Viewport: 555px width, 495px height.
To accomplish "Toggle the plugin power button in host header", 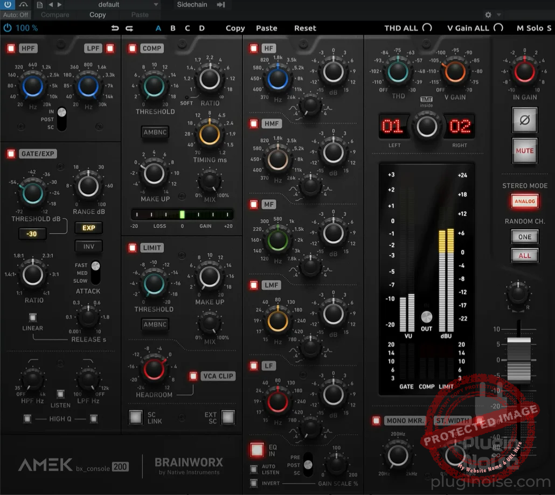I will [8, 4].
